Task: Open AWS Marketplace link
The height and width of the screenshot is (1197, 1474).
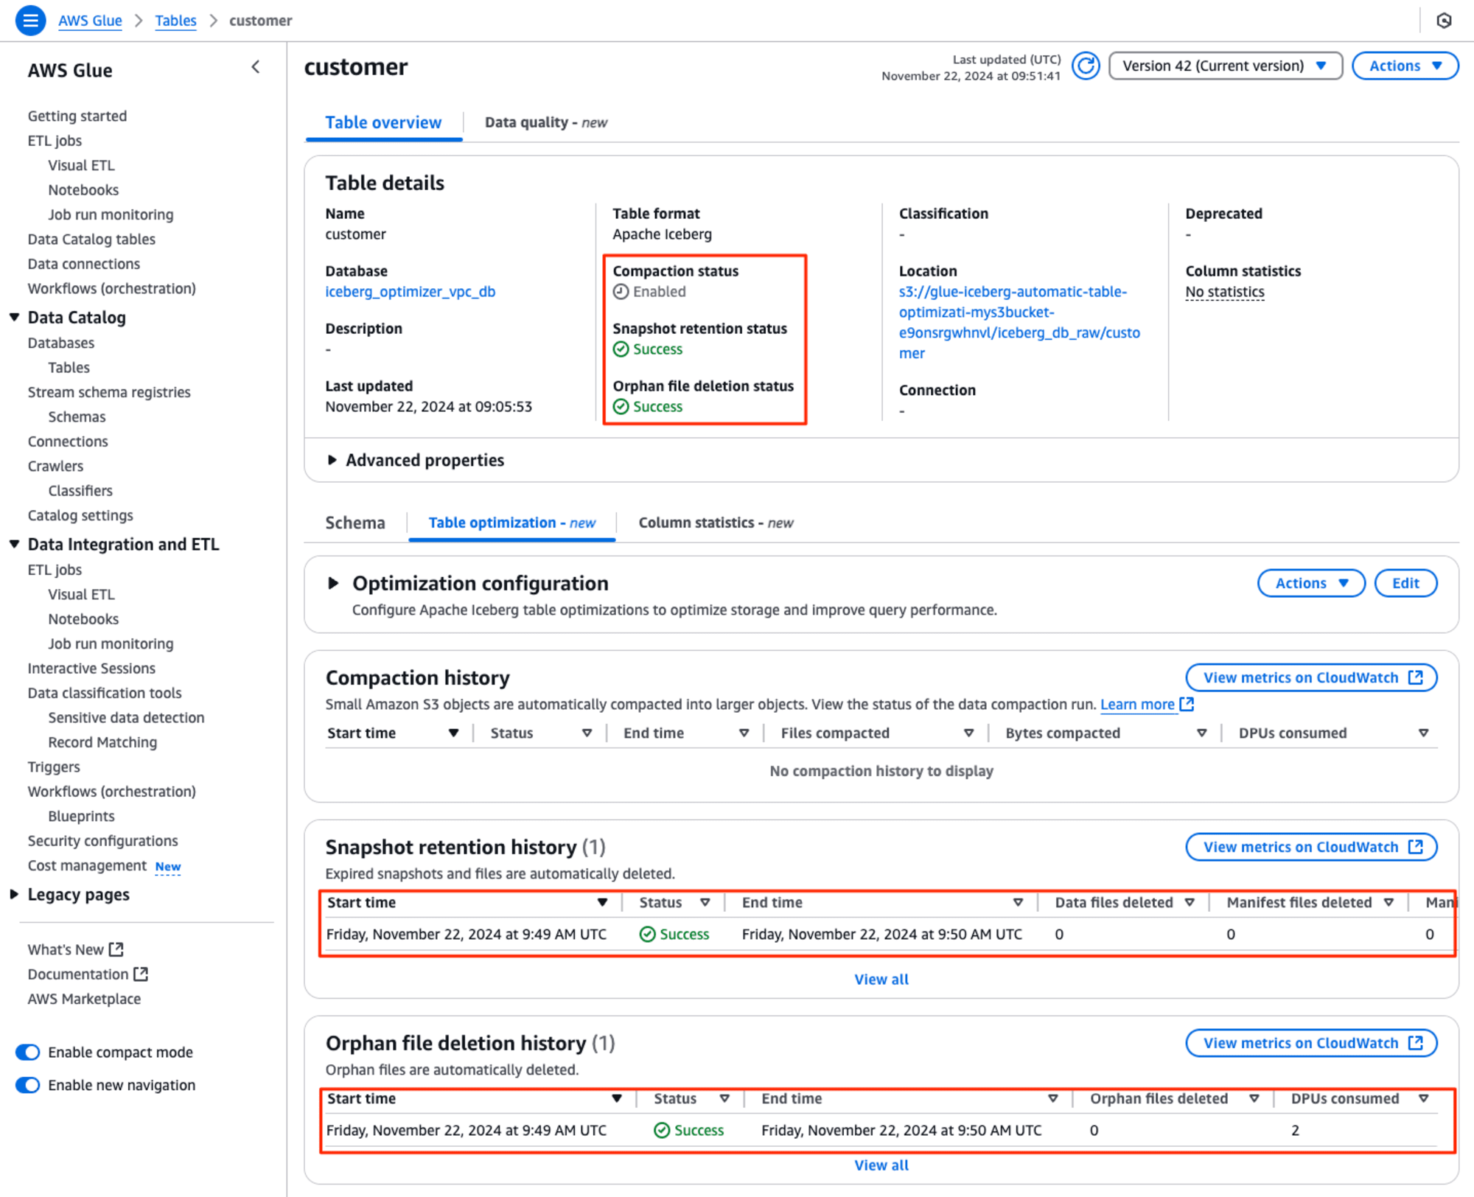Action: 84,999
